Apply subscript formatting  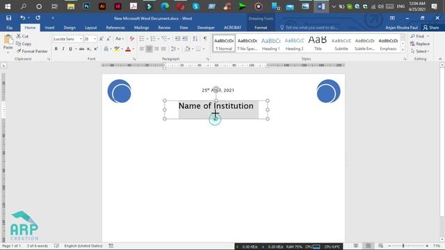89,49
